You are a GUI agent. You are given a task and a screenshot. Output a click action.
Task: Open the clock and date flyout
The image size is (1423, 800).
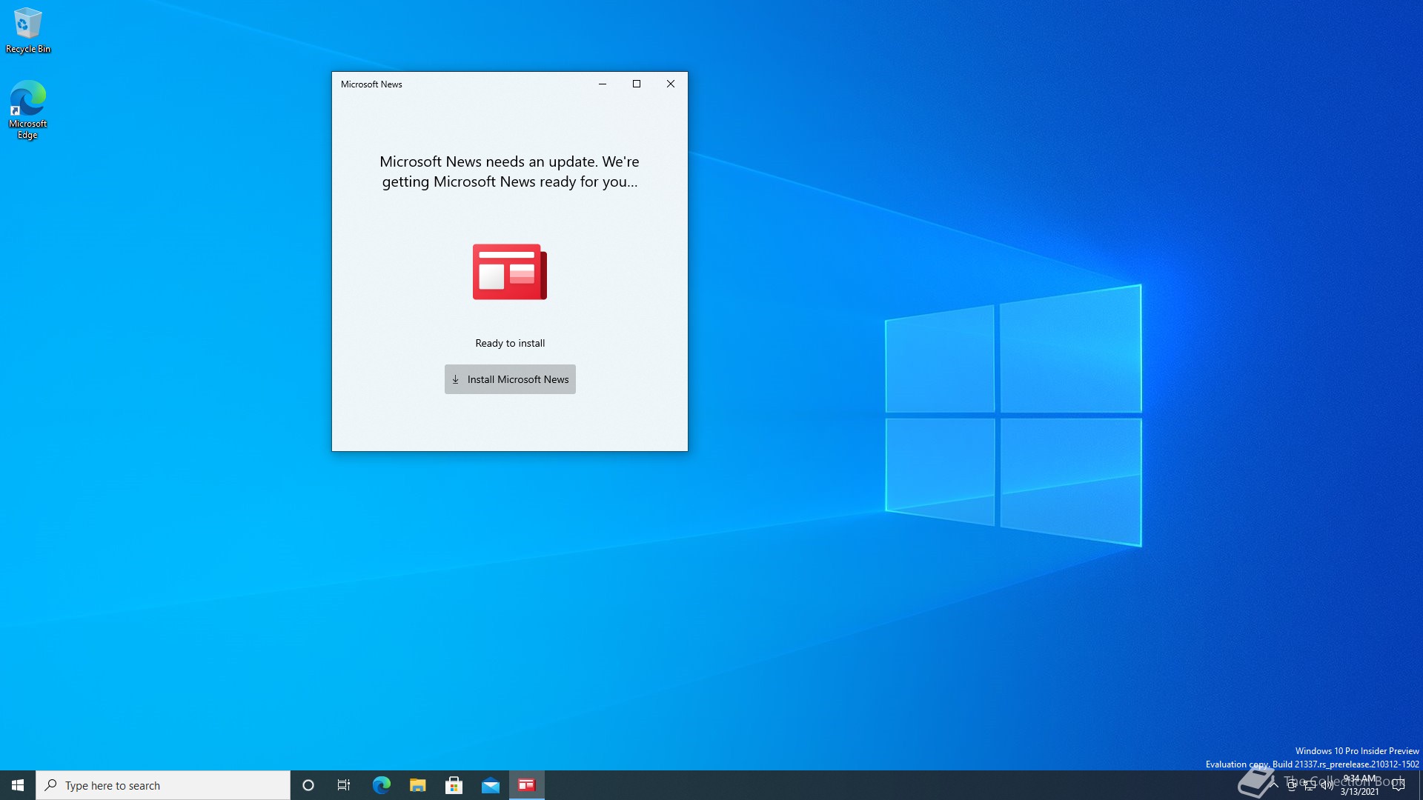tap(1360, 785)
